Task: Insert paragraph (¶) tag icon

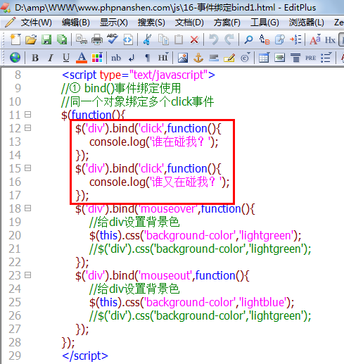Action: [147, 58]
